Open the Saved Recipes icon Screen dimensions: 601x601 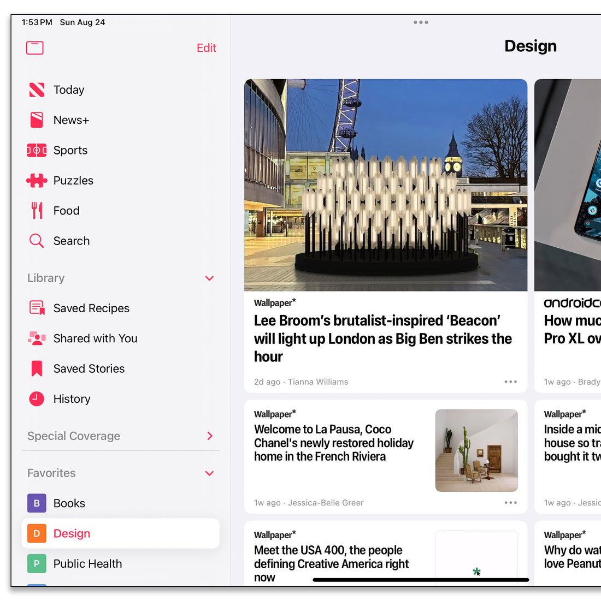(x=37, y=308)
